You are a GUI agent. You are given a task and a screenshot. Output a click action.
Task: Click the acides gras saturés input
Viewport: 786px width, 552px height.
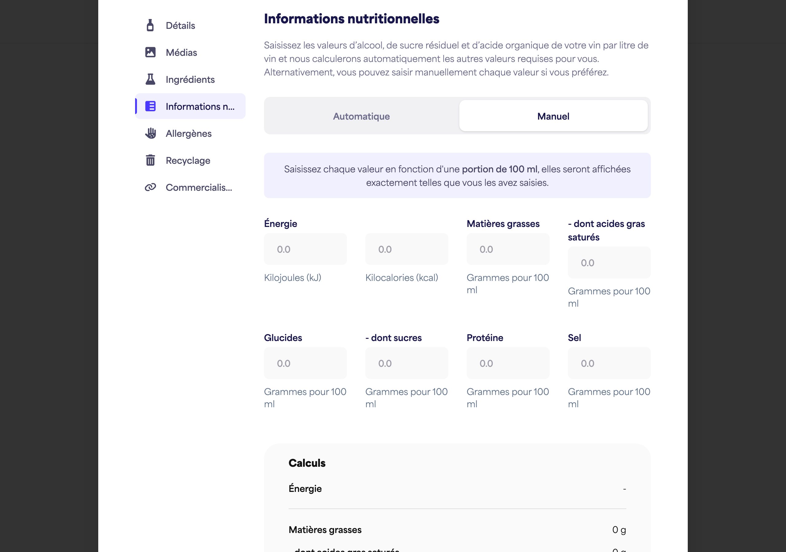[x=609, y=263]
